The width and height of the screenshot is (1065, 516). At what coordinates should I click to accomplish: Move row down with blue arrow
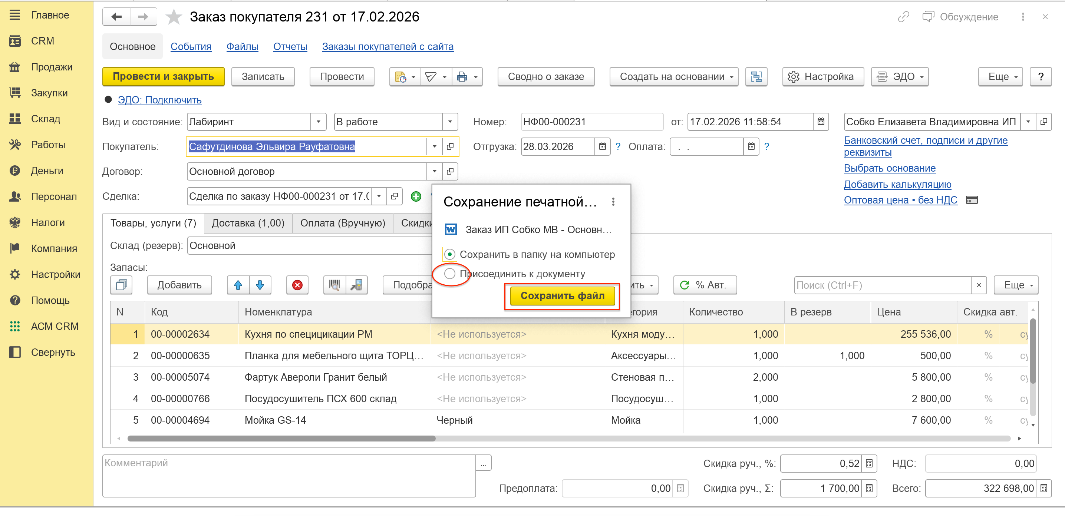tap(260, 285)
